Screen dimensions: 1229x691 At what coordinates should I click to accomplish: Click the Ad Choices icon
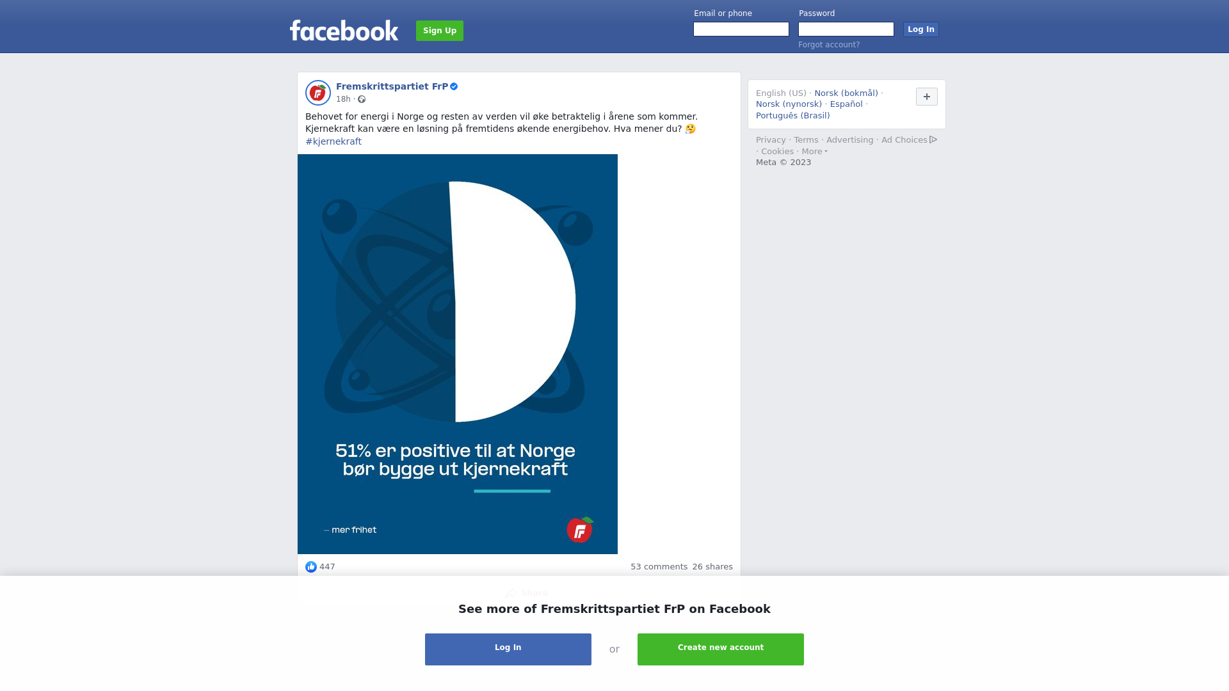point(933,139)
